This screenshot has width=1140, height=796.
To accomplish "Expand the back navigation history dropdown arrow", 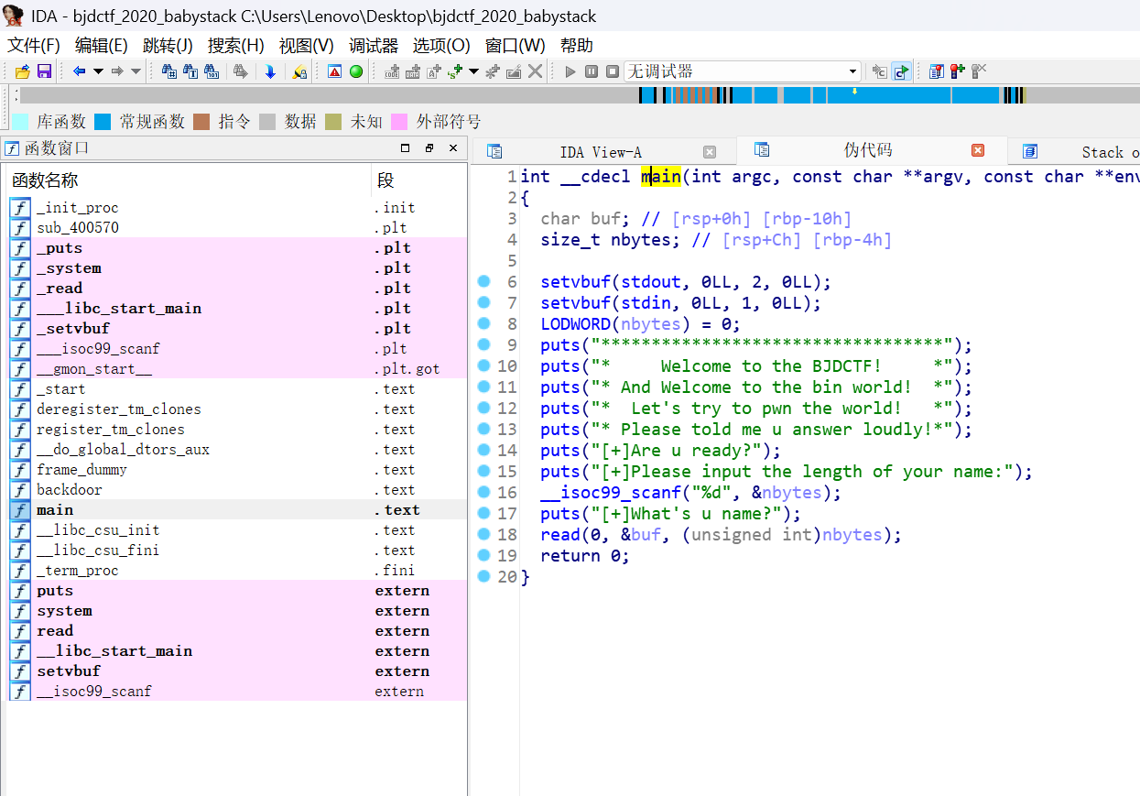I will 97,71.
